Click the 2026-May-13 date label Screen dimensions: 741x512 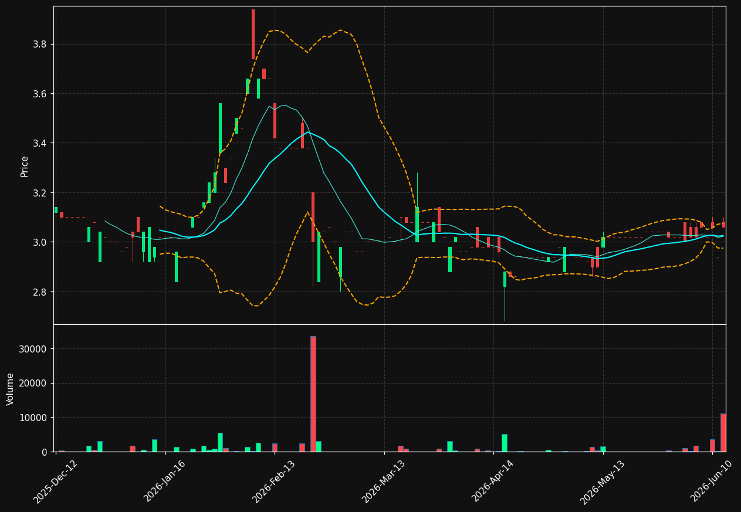tap(603, 482)
